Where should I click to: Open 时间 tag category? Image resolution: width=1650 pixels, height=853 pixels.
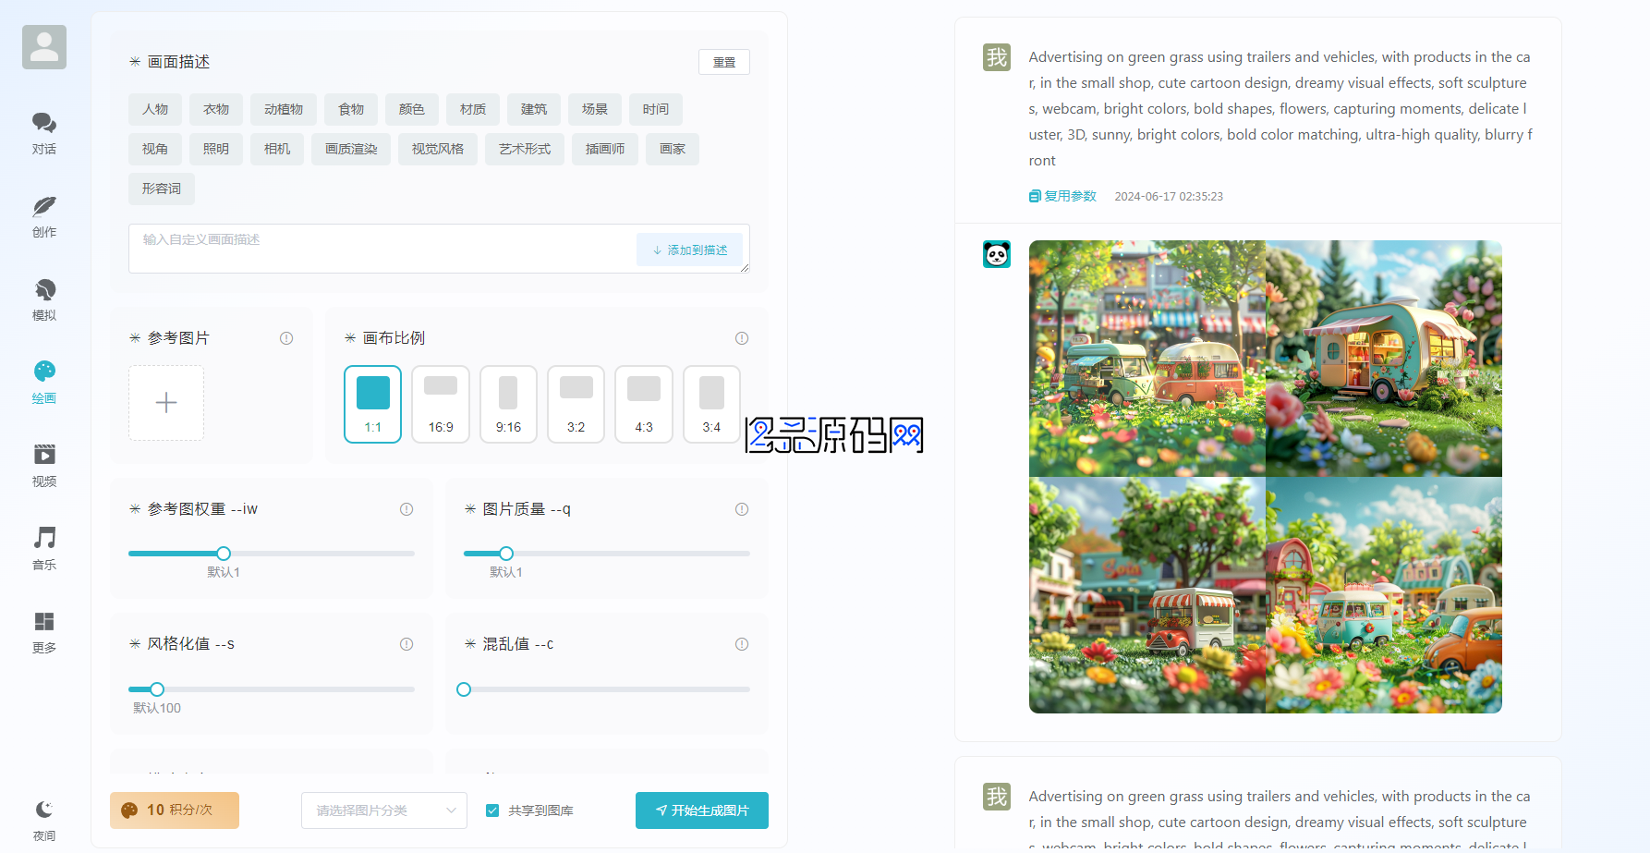pyautogui.click(x=656, y=109)
